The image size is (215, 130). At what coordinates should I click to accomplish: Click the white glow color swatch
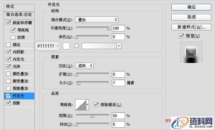[66, 46]
